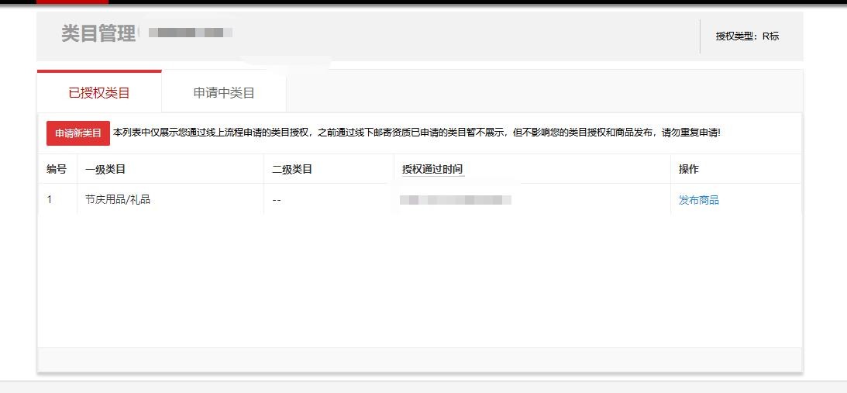Image resolution: width=847 pixels, height=393 pixels.
Task: Select the 节庆用品/礼品 category cell
Action: pos(118,199)
